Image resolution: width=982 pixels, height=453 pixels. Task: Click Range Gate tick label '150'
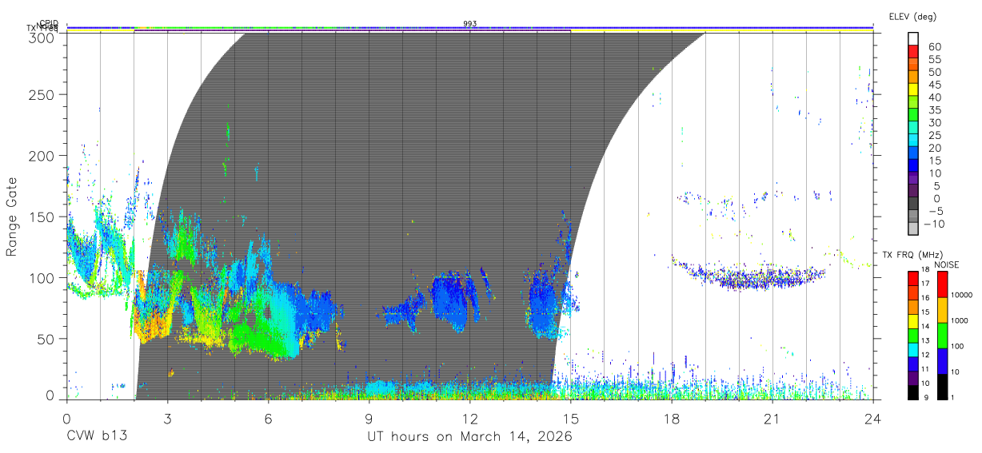point(43,217)
